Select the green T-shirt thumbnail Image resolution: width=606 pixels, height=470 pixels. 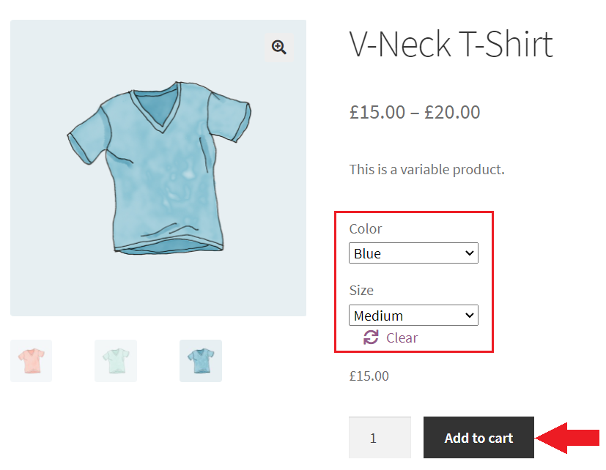click(x=116, y=360)
